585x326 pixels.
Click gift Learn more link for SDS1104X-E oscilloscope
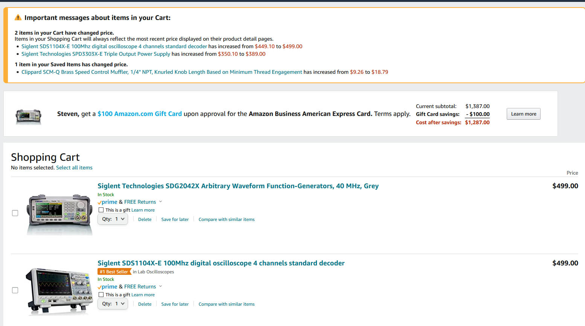coord(143,295)
